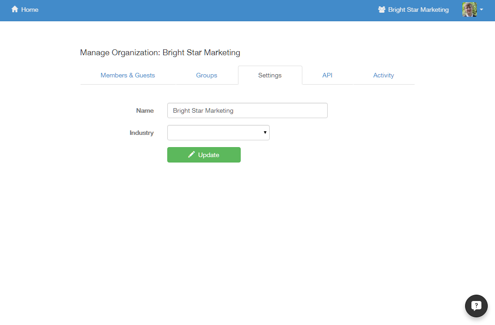Click the Industry select arrow
The height and width of the screenshot is (325, 495).
(x=265, y=133)
